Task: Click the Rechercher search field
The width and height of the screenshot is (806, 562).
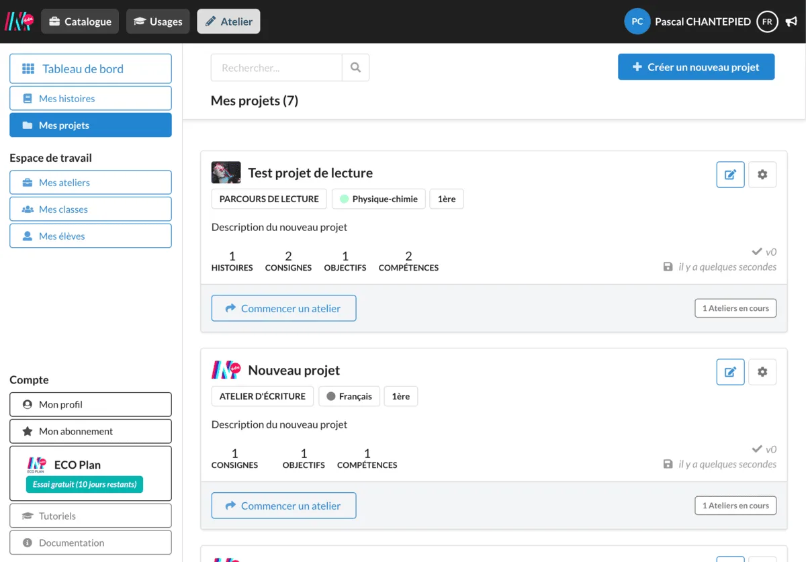Action: pyautogui.click(x=277, y=68)
